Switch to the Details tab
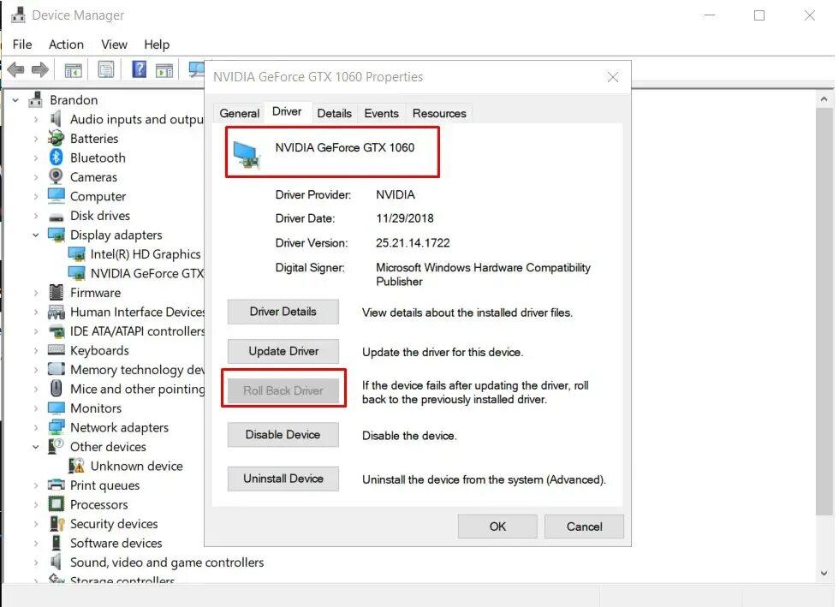The width and height of the screenshot is (839, 607). click(334, 114)
